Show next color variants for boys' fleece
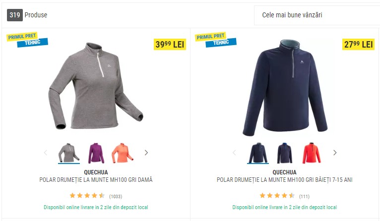 pos(335,153)
